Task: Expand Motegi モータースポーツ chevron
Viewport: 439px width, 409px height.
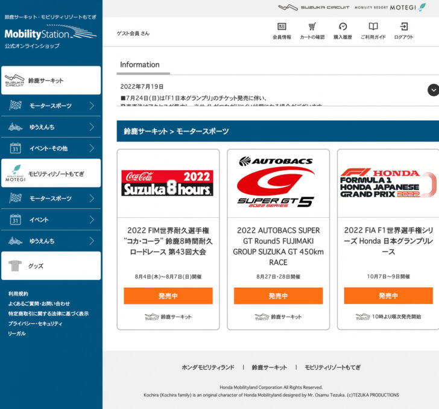Action: click(x=92, y=198)
